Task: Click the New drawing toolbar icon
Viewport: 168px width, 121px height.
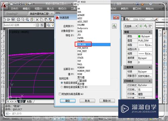Action: pyautogui.click(x=4, y=19)
